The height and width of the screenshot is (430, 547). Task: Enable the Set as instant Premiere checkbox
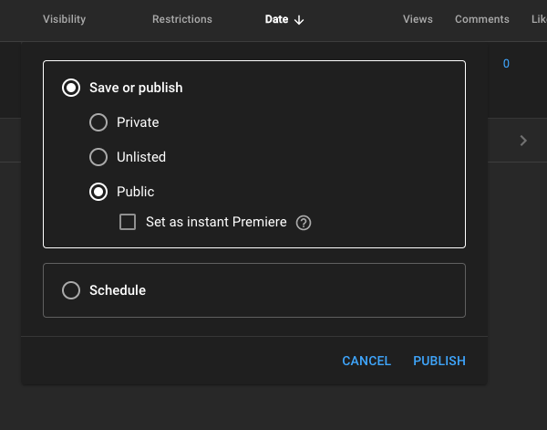(x=128, y=222)
